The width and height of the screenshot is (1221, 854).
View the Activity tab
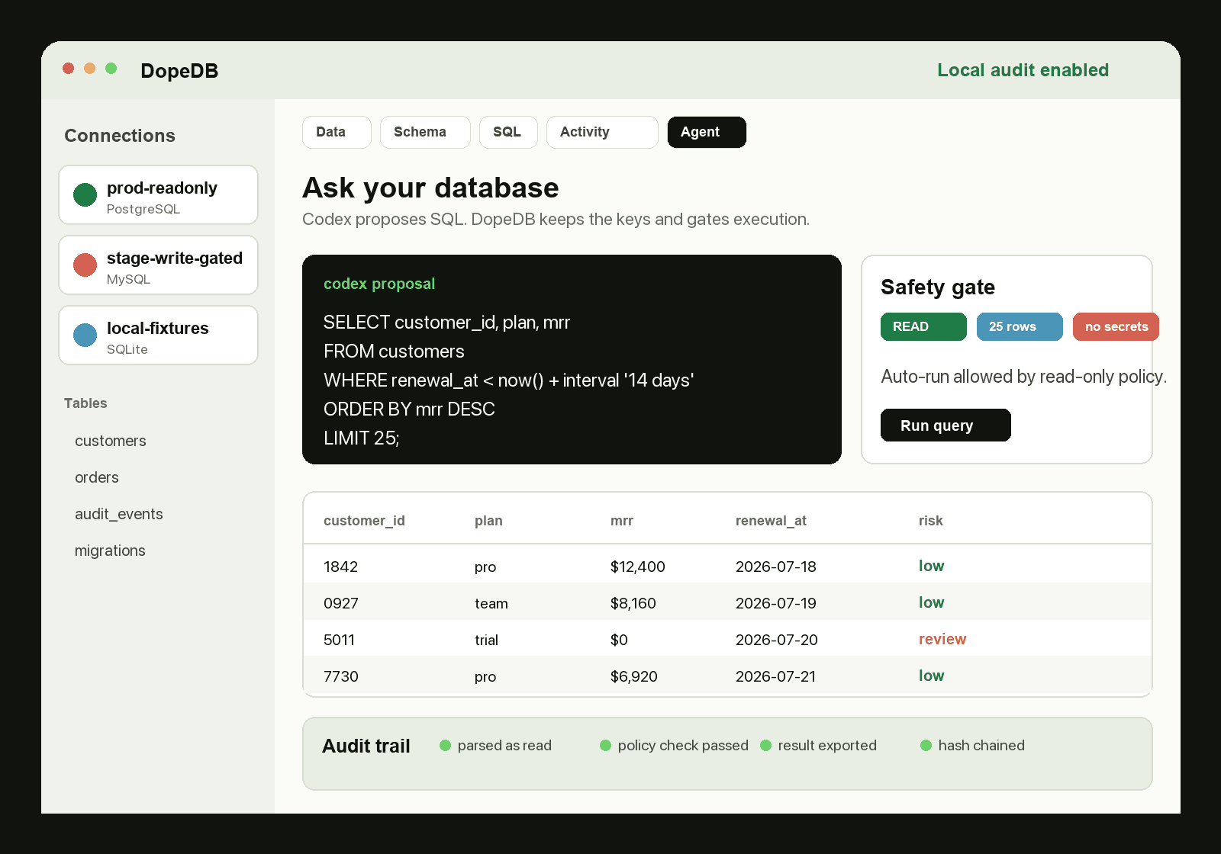[602, 132]
